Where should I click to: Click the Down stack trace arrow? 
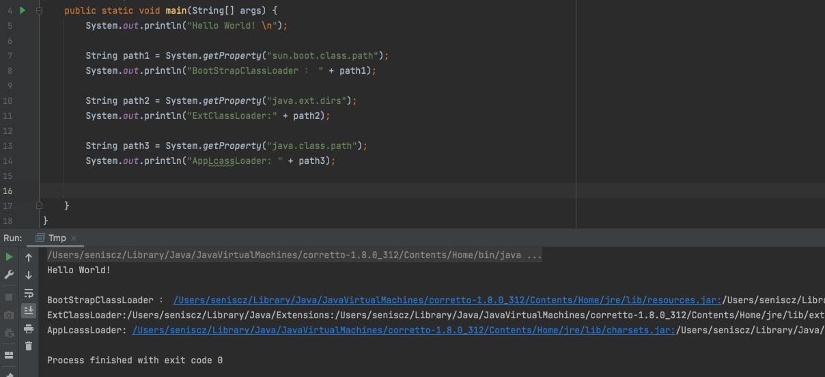(29, 275)
